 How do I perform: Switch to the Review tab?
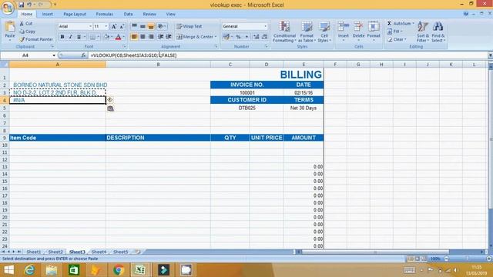click(x=149, y=14)
